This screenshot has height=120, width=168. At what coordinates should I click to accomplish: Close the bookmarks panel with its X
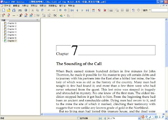click(37, 20)
